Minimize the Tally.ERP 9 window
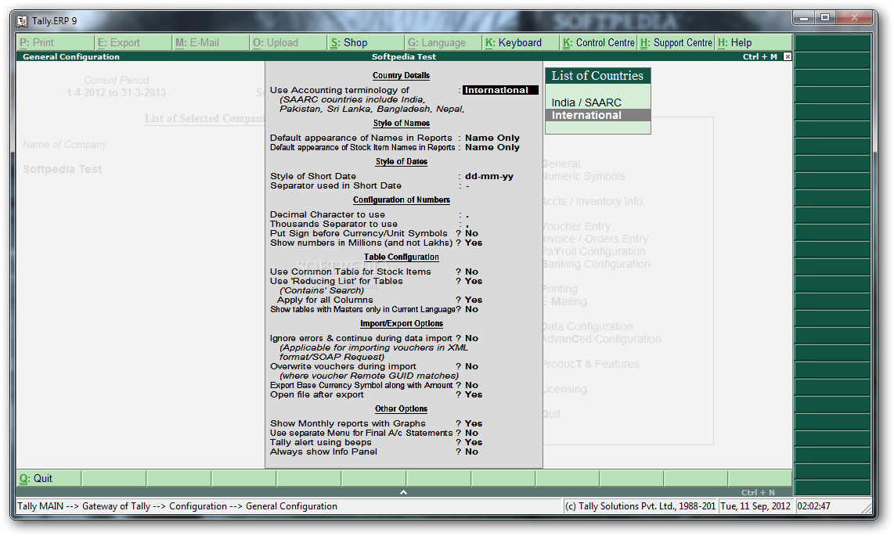The width and height of the screenshot is (894, 536). [804, 18]
